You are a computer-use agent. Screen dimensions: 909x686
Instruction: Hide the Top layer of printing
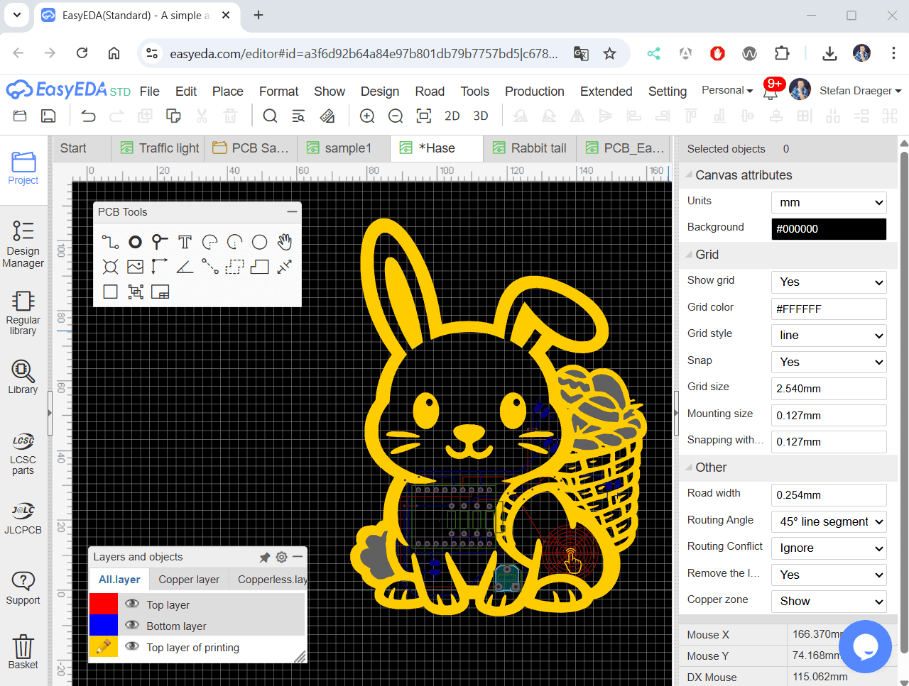(x=132, y=647)
